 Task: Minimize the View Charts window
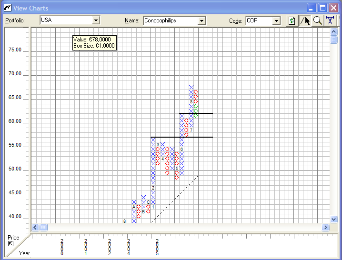click(312, 8)
